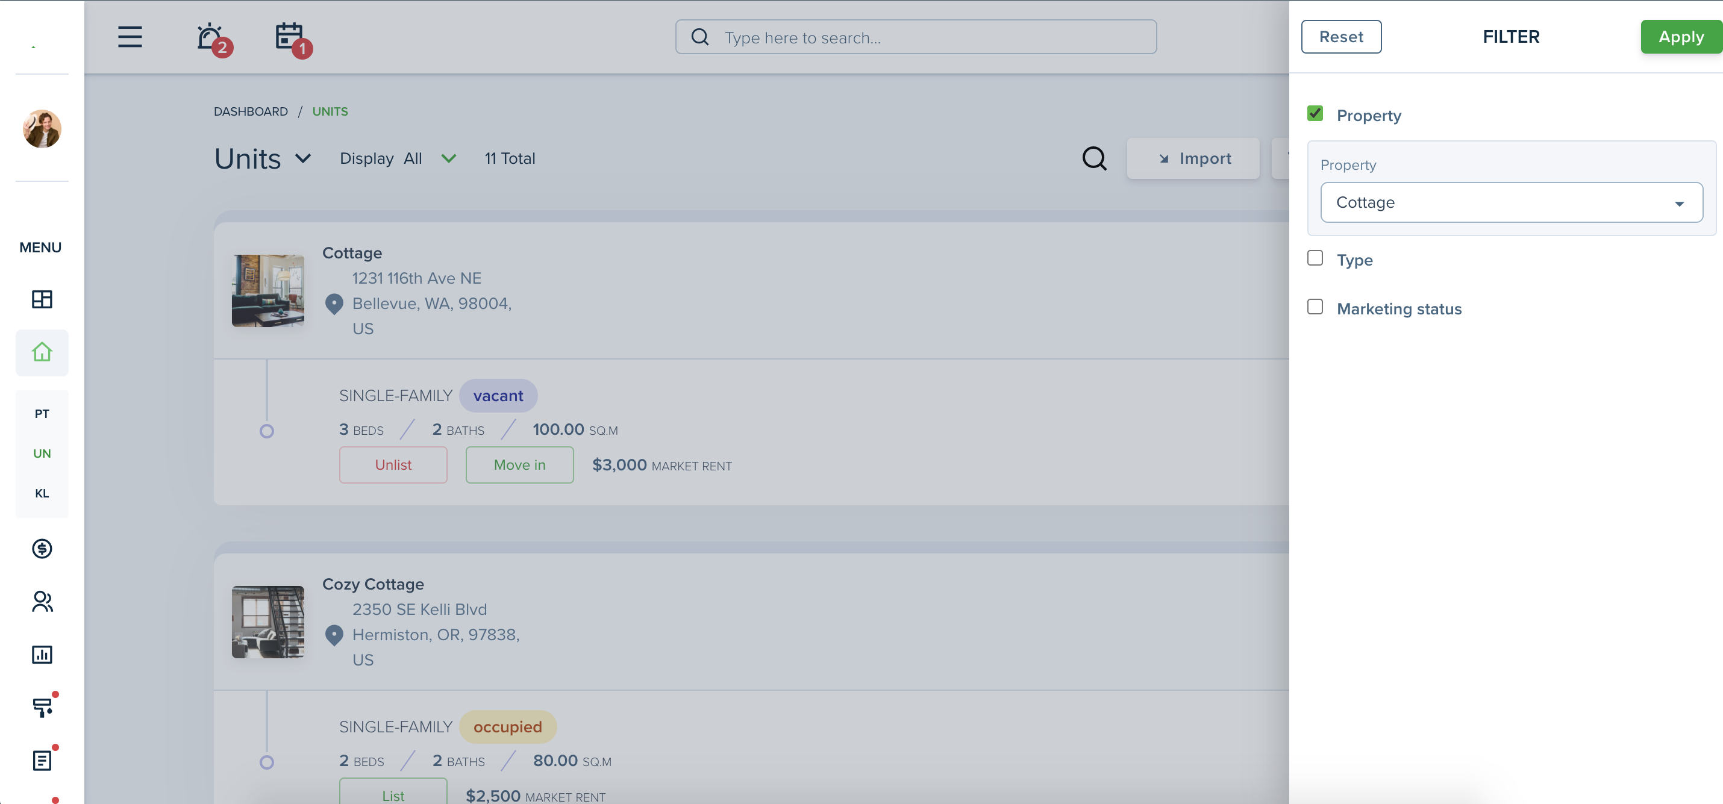Click the Import arrow icon

pos(1164,158)
